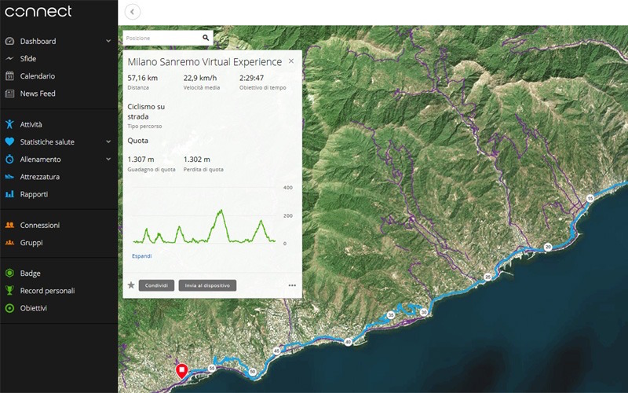Click the green elevation profile chart

(204, 227)
